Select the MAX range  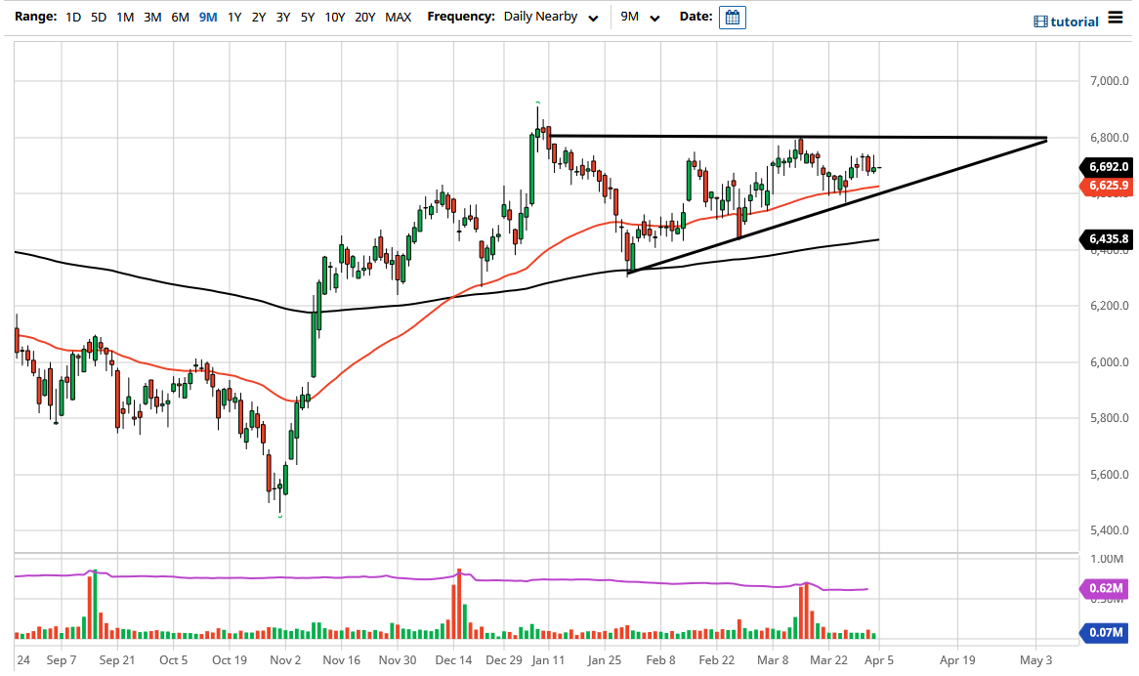tap(398, 17)
